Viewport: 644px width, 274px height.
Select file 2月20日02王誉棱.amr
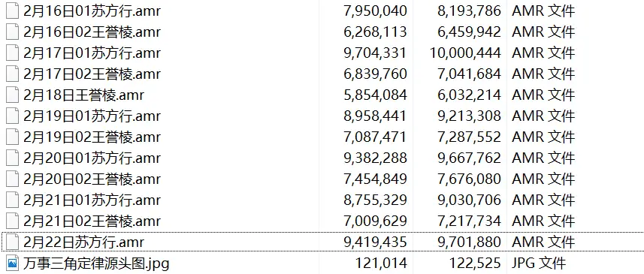point(92,179)
